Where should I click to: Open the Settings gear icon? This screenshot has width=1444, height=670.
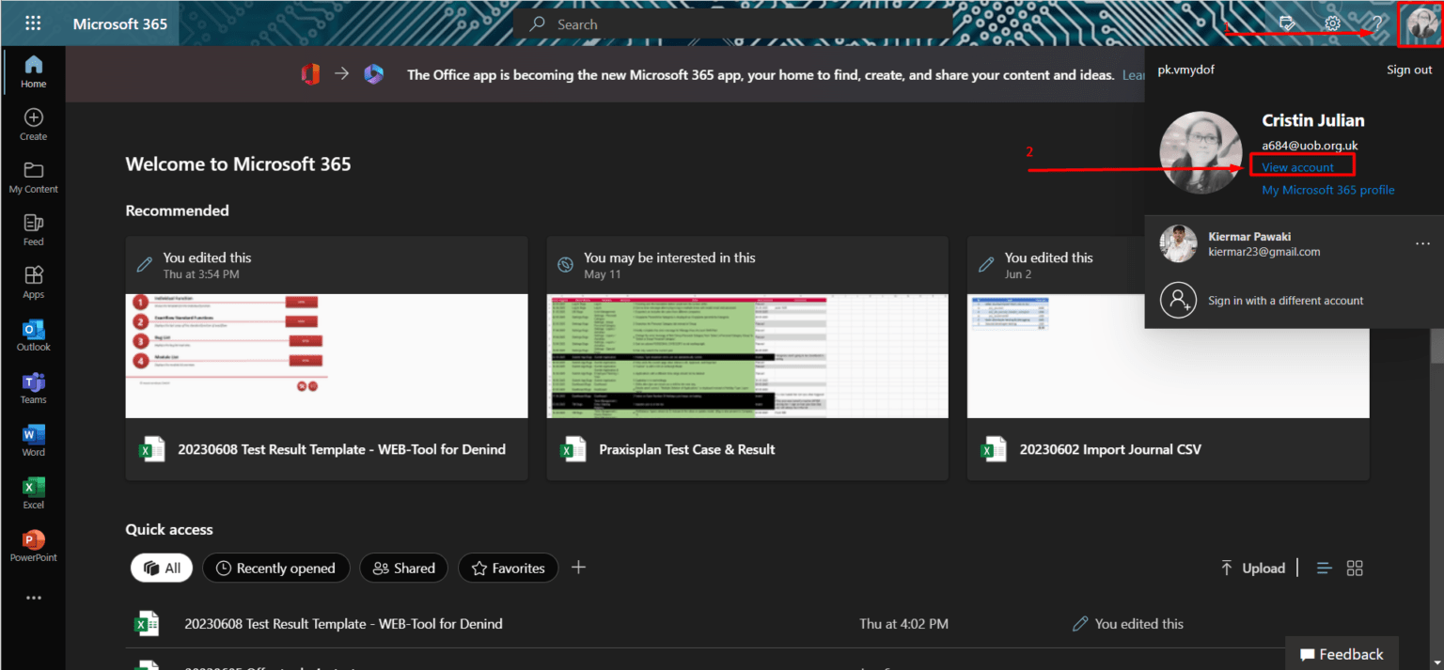(x=1332, y=23)
